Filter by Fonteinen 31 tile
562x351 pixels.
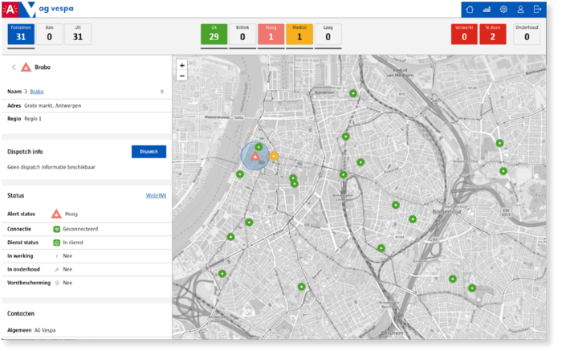click(x=21, y=34)
